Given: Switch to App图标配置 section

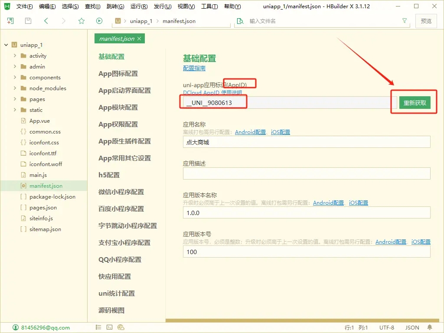Looking at the screenshot, I should 118,74.
